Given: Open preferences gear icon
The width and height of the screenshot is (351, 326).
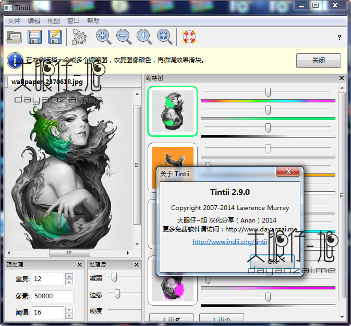Looking at the screenshot, I should (79, 37).
